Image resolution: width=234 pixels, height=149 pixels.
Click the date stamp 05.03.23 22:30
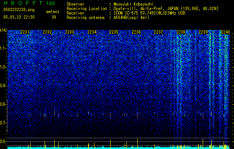point(19,17)
